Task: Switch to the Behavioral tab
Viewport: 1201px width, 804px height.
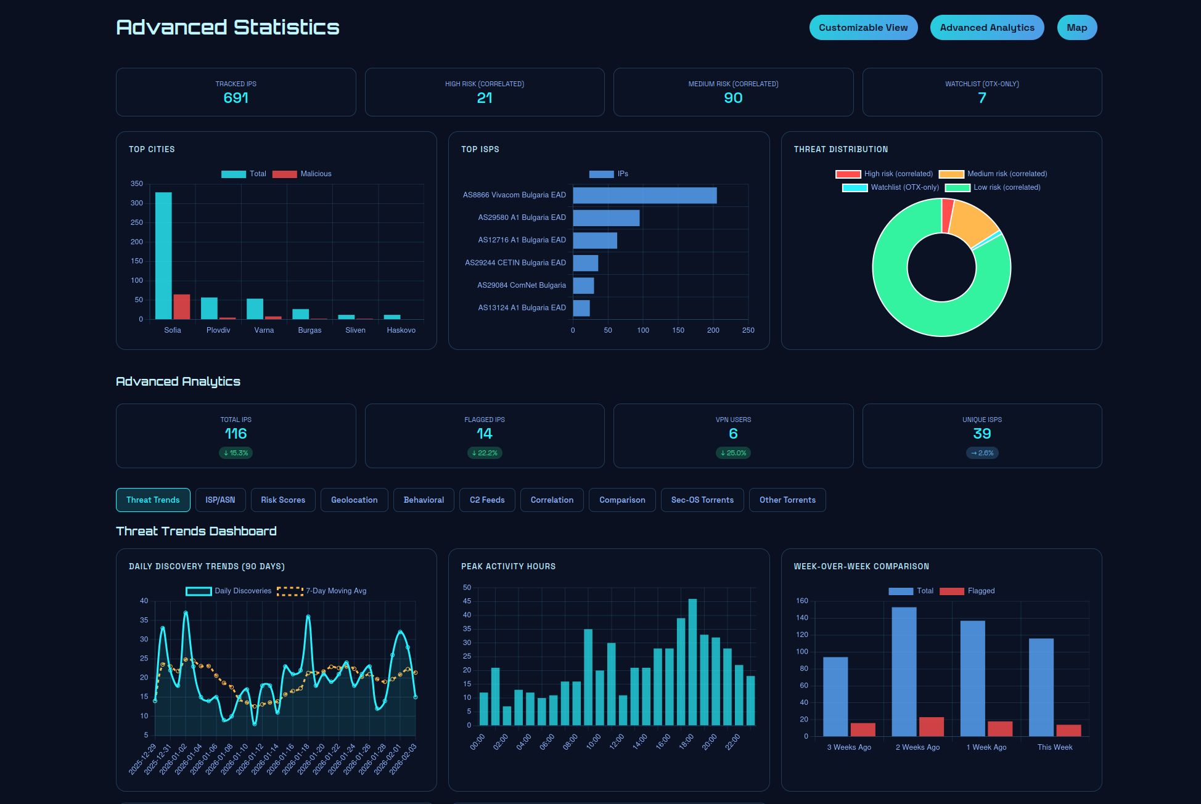Action: tap(424, 500)
